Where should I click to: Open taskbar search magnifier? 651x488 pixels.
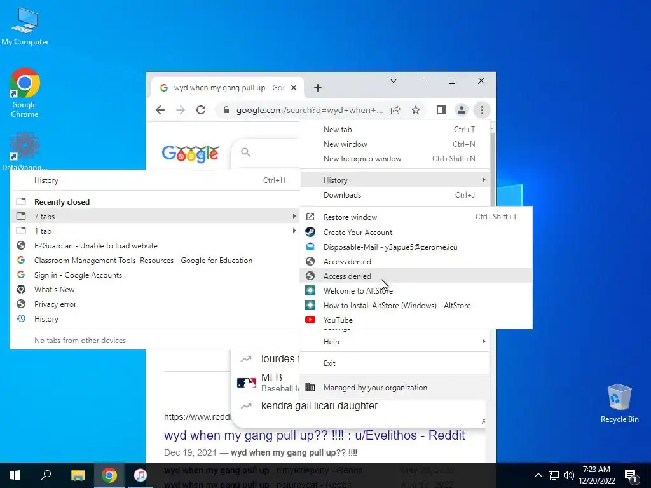pos(46,475)
